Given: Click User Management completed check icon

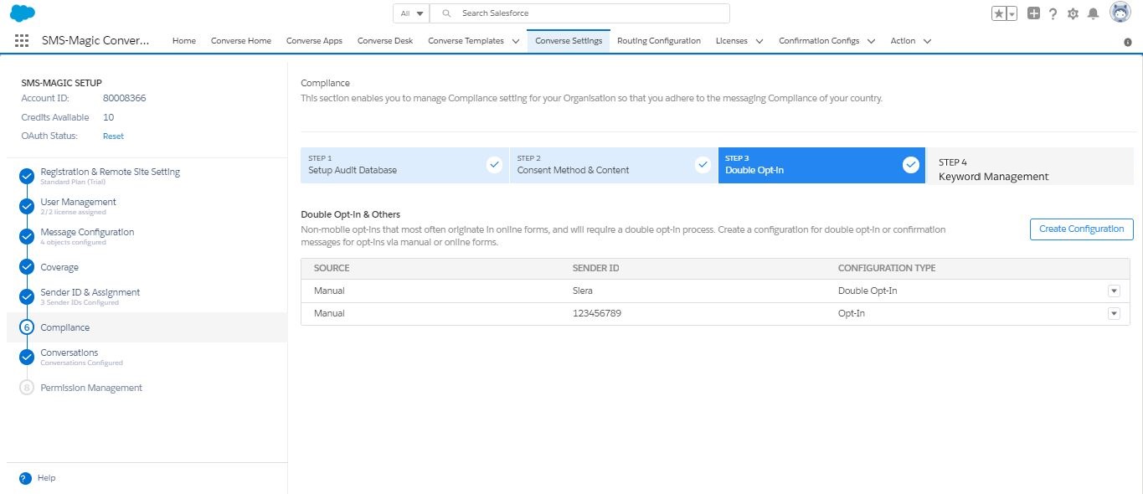Looking at the screenshot, I should (x=27, y=206).
